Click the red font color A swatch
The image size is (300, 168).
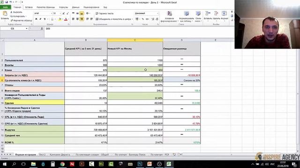tap(66, 19)
